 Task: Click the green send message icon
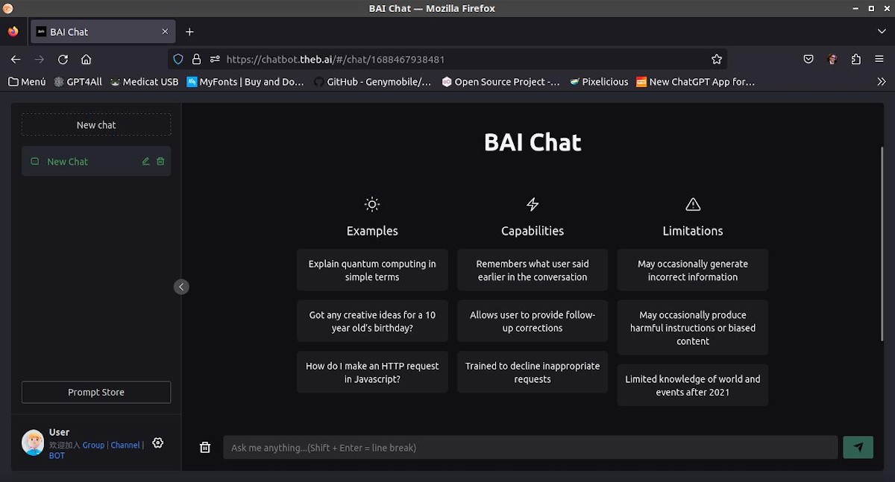pos(858,447)
